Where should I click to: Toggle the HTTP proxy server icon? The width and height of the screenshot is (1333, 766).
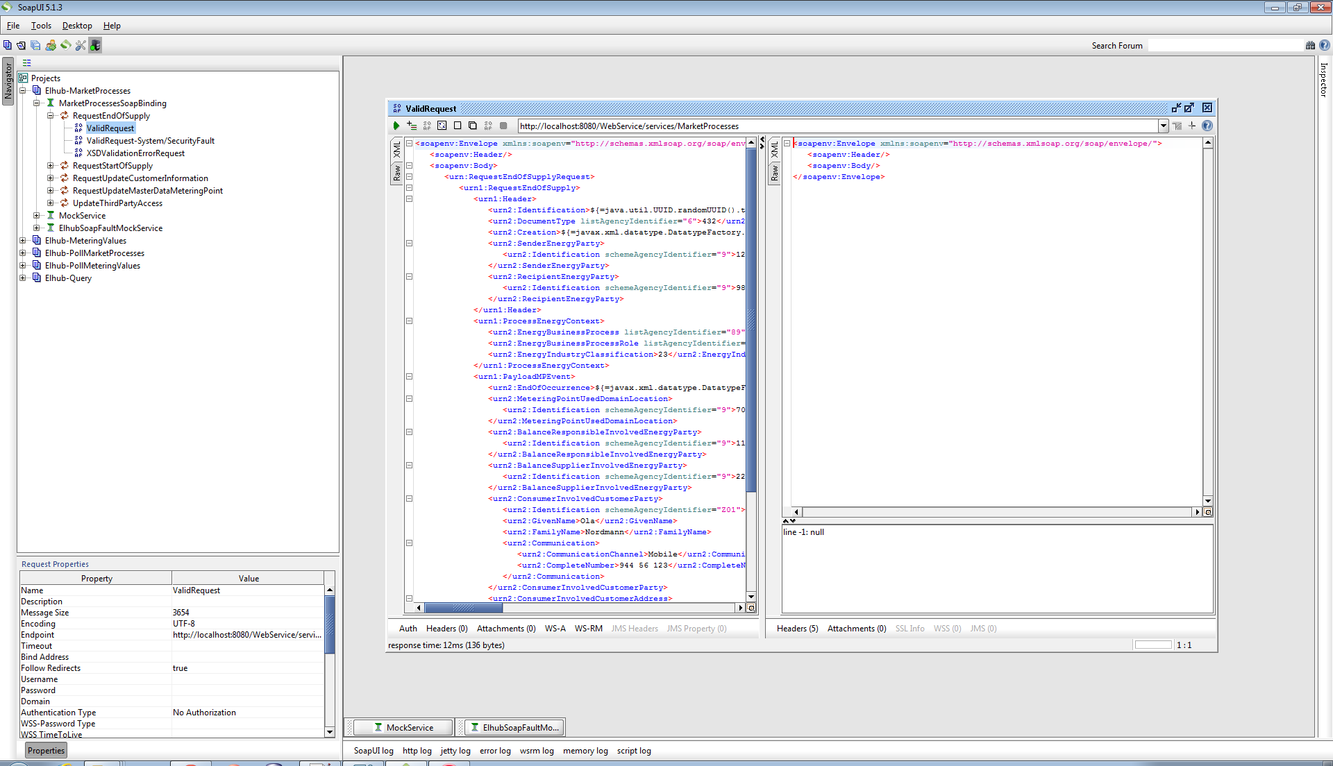tap(95, 45)
